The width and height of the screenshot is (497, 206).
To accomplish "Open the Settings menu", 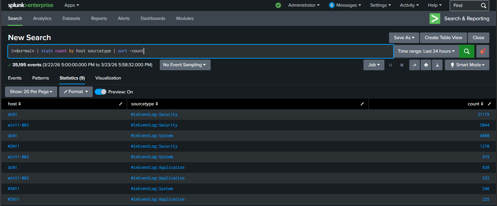I will click(x=380, y=5).
